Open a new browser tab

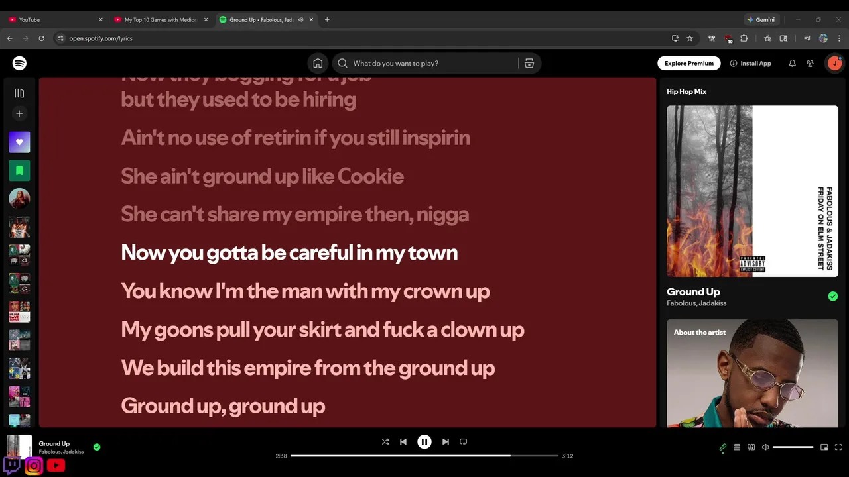click(327, 20)
